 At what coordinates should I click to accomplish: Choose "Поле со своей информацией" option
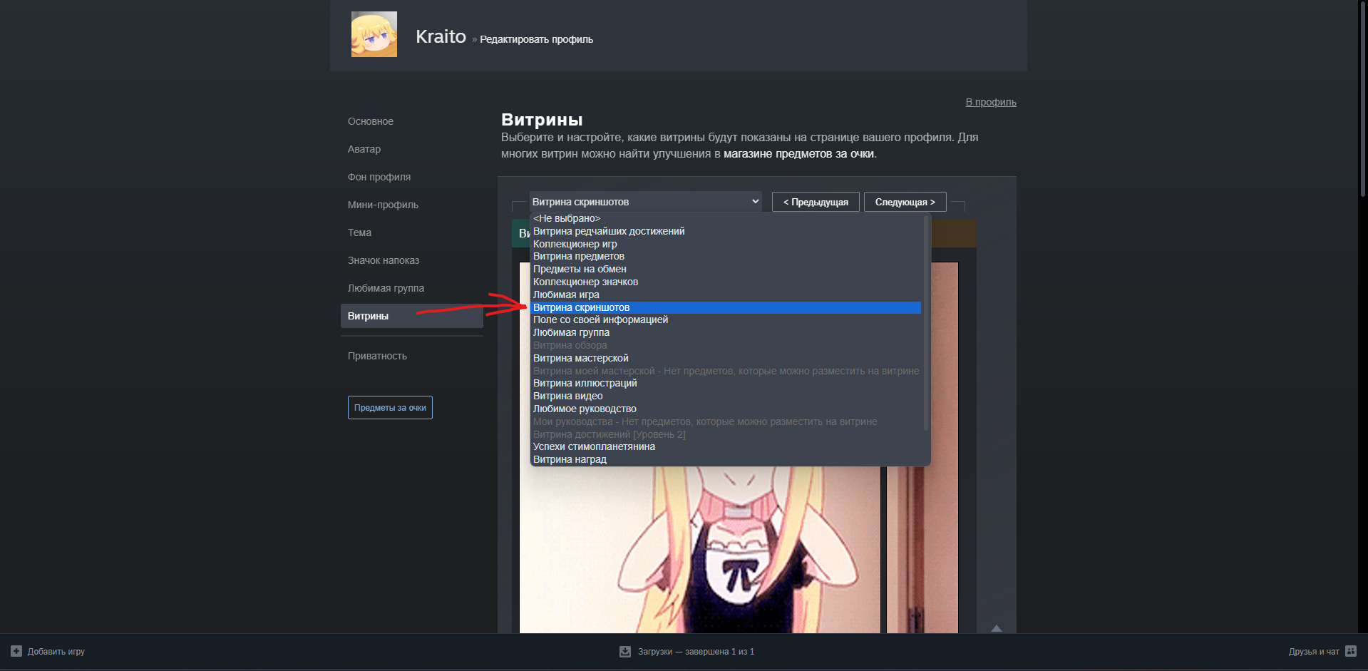[726, 319]
